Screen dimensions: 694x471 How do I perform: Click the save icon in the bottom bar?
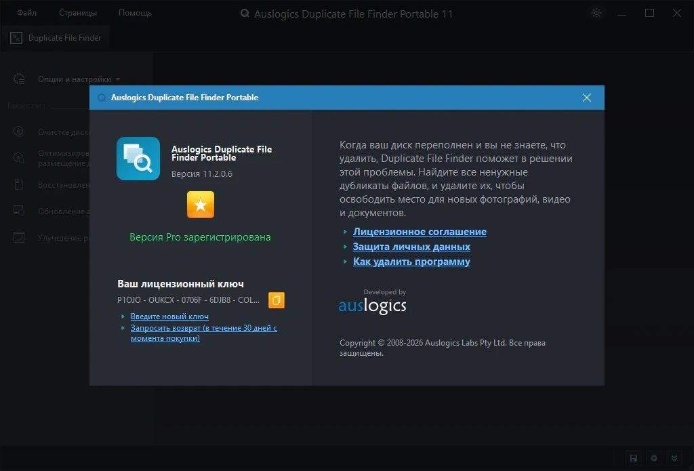point(634,458)
